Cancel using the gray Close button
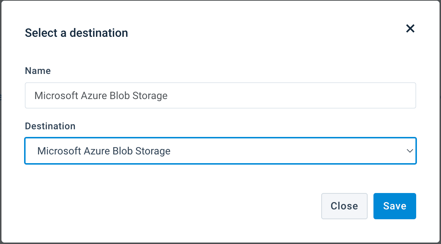Image resolution: width=441 pixels, height=244 pixels. [x=344, y=206]
